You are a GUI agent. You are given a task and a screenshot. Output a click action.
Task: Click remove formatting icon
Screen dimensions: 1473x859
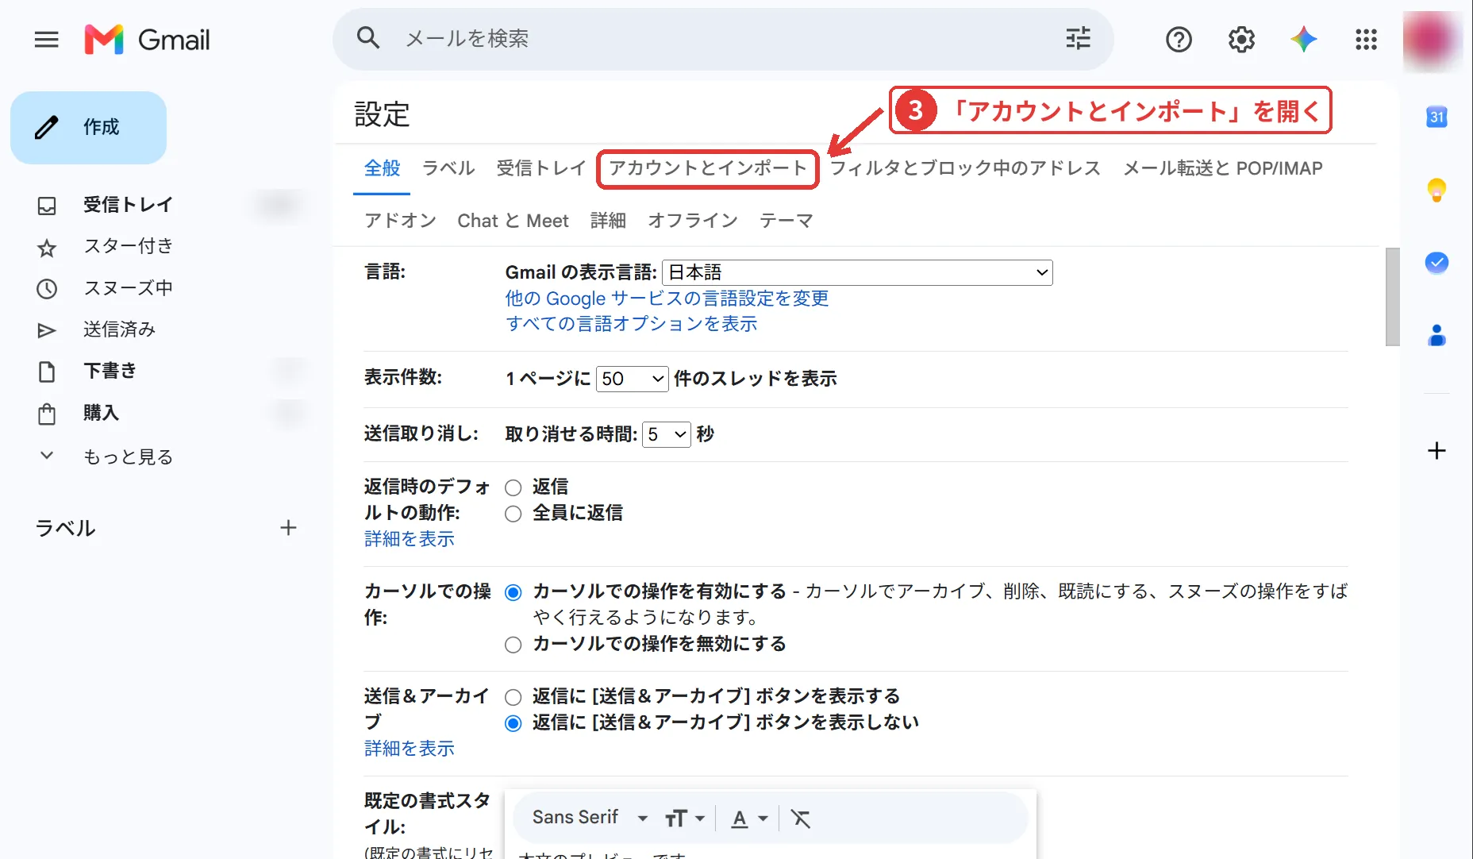[801, 819]
